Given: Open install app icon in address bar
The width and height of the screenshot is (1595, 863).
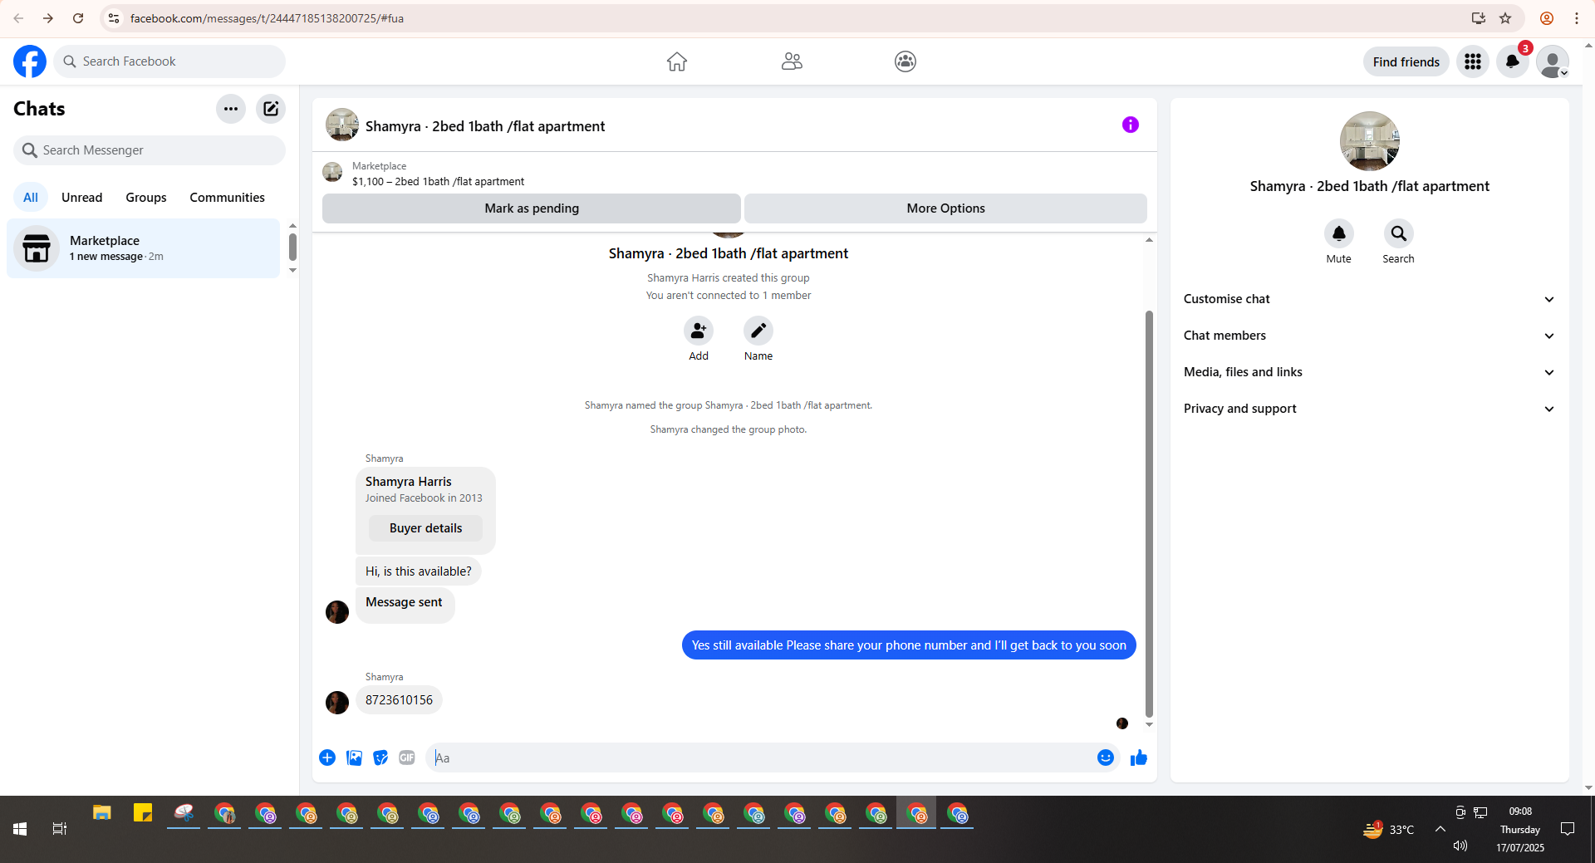Looking at the screenshot, I should coord(1479,18).
